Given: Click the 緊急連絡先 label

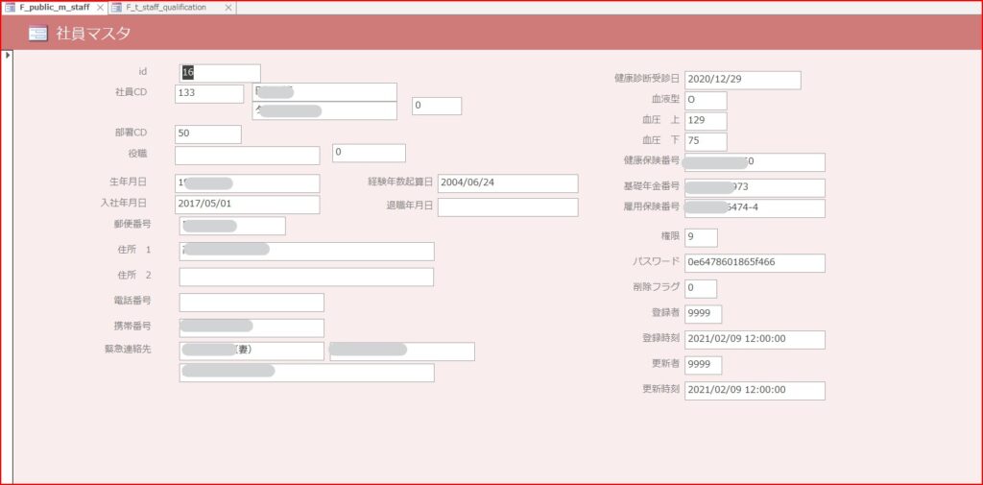Looking at the screenshot, I should click(128, 350).
